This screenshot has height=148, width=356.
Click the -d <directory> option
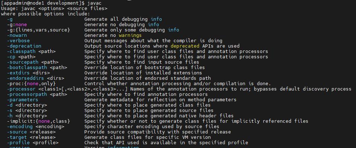click(x=27, y=105)
